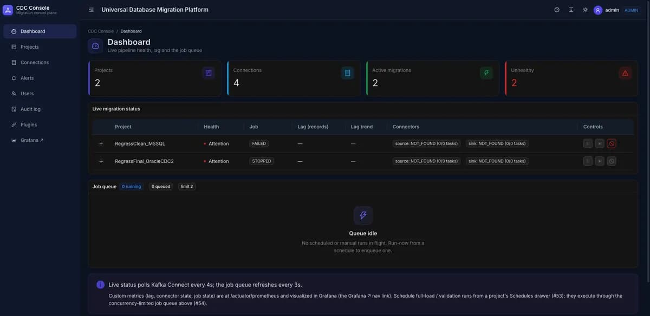
Task: Click the Connections card icon
Action: (347, 73)
